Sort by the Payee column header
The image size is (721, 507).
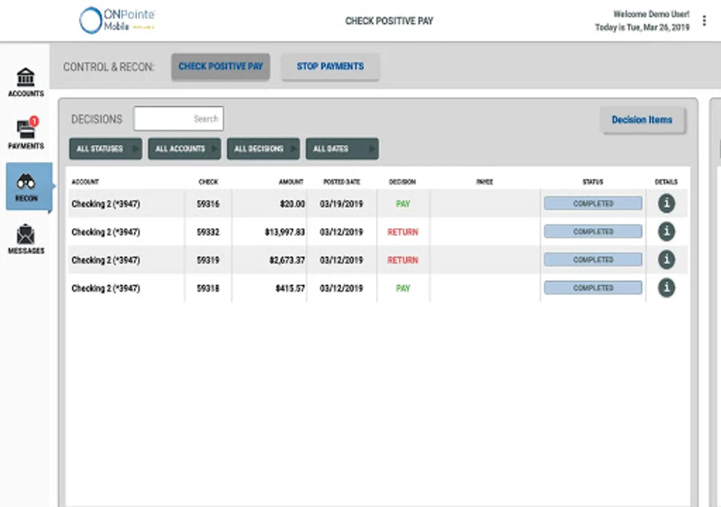(x=484, y=182)
